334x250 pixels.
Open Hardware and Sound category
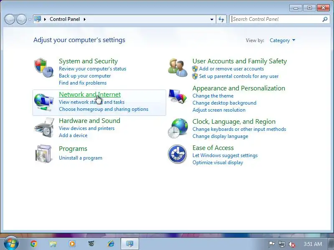coord(89,121)
